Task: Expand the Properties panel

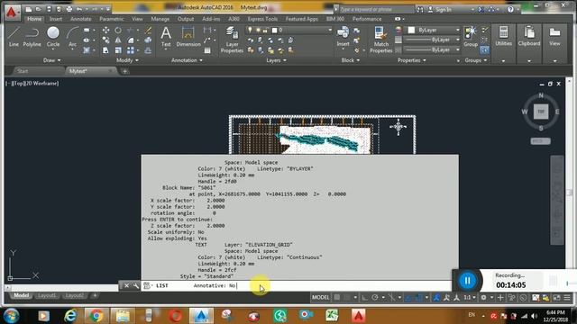Action: coord(412,60)
